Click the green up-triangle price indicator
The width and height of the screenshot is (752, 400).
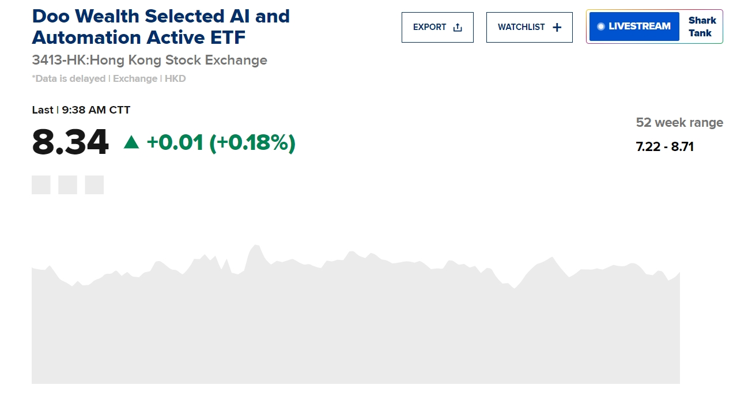click(x=131, y=142)
